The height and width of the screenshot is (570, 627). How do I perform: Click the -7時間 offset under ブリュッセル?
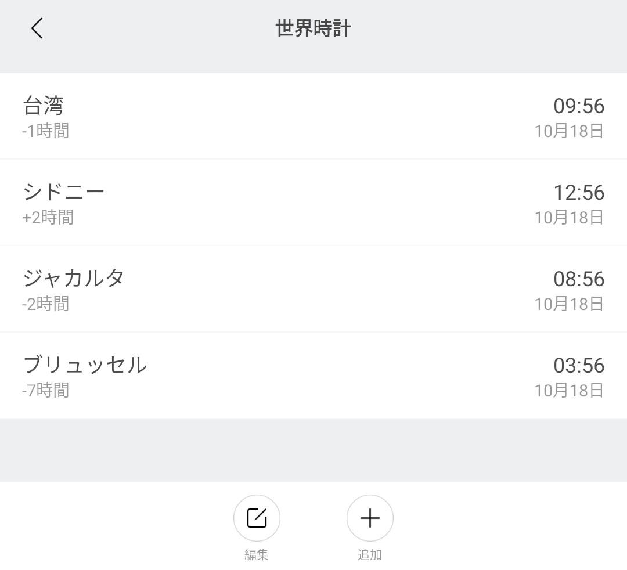pyautogui.click(x=46, y=390)
